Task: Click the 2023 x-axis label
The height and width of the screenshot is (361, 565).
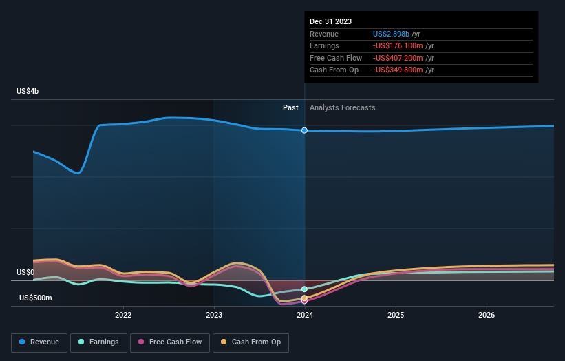Action: click(x=214, y=316)
